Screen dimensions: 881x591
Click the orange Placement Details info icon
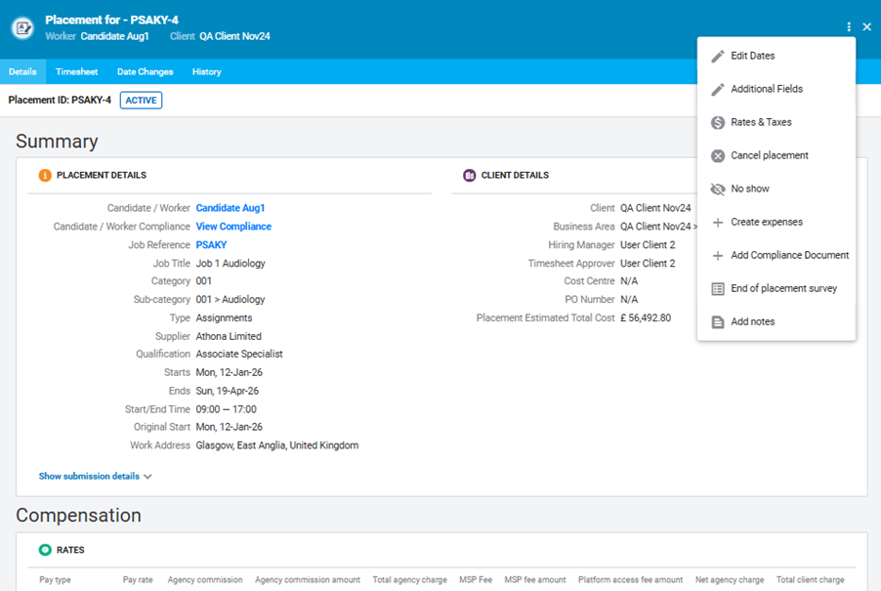tap(45, 175)
